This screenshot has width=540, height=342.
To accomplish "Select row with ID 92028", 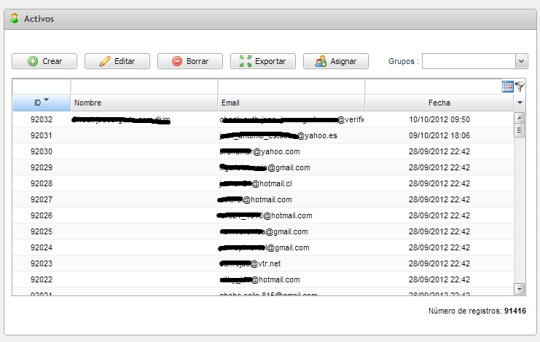I will tap(263, 183).
